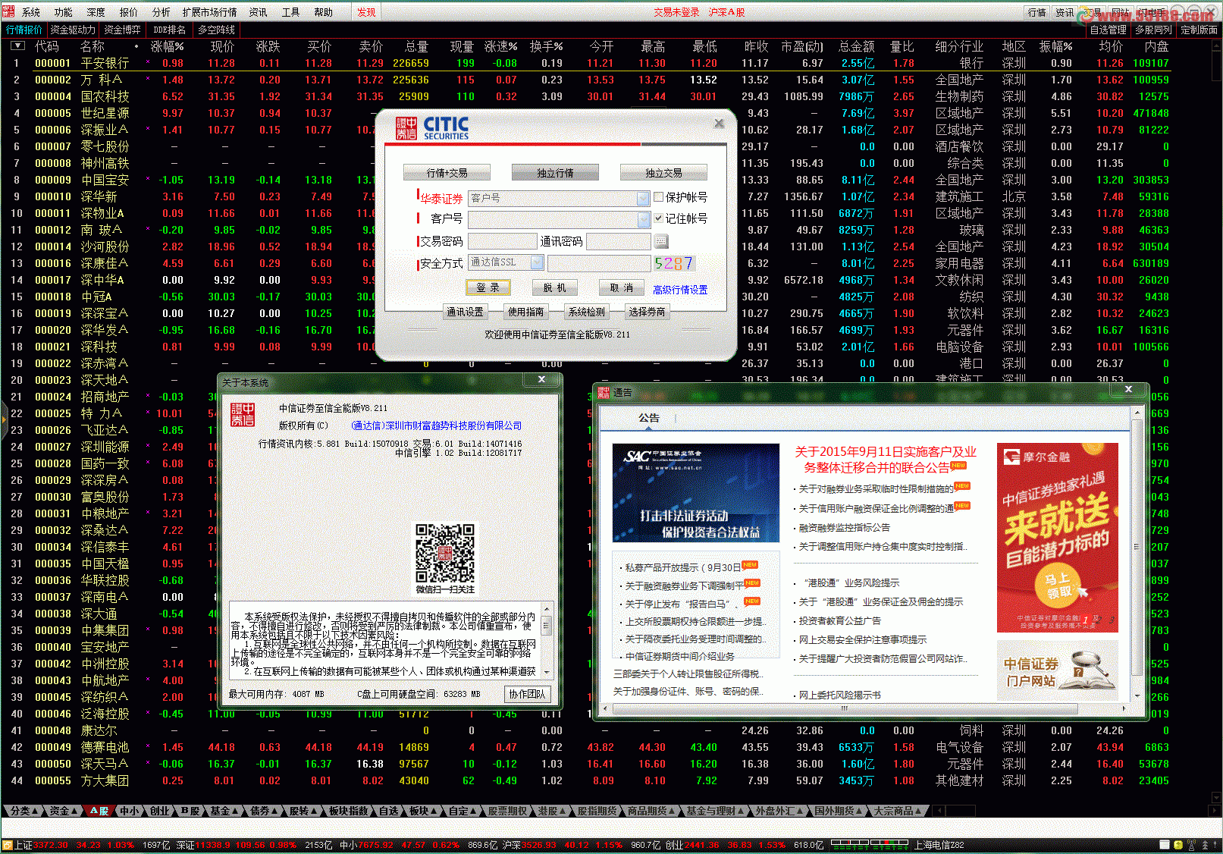Click the CITIC Securities logo in the login dialog
Screen dimensions: 1223x854
click(x=432, y=128)
